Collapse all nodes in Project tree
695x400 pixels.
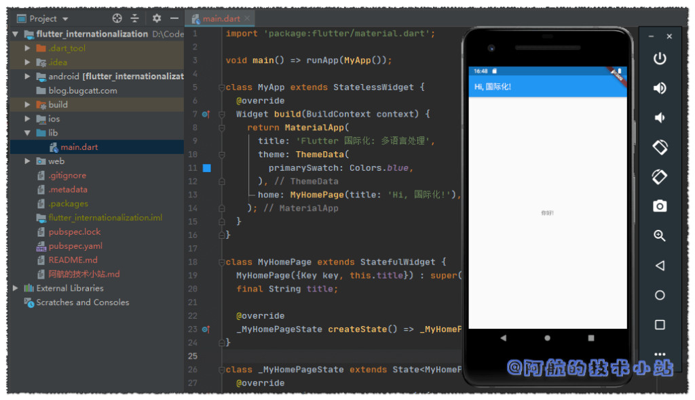(x=135, y=18)
